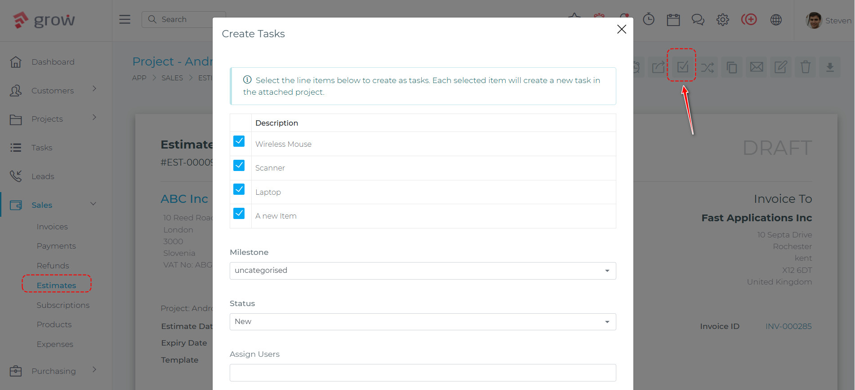The width and height of the screenshot is (855, 390).
Task: Click the download icon in toolbar
Action: pyautogui.click(x=830, y=67)
